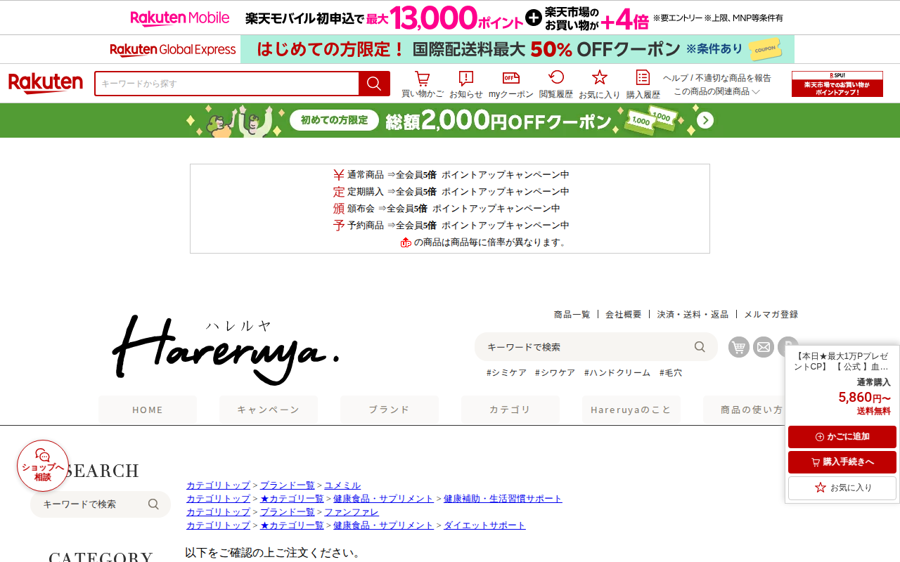
Task: Open the HOME shop menu tab
Action: point(148,410)
